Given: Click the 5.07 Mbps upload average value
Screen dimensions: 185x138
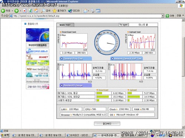Looking at the screenshot, I should [149, 93].
